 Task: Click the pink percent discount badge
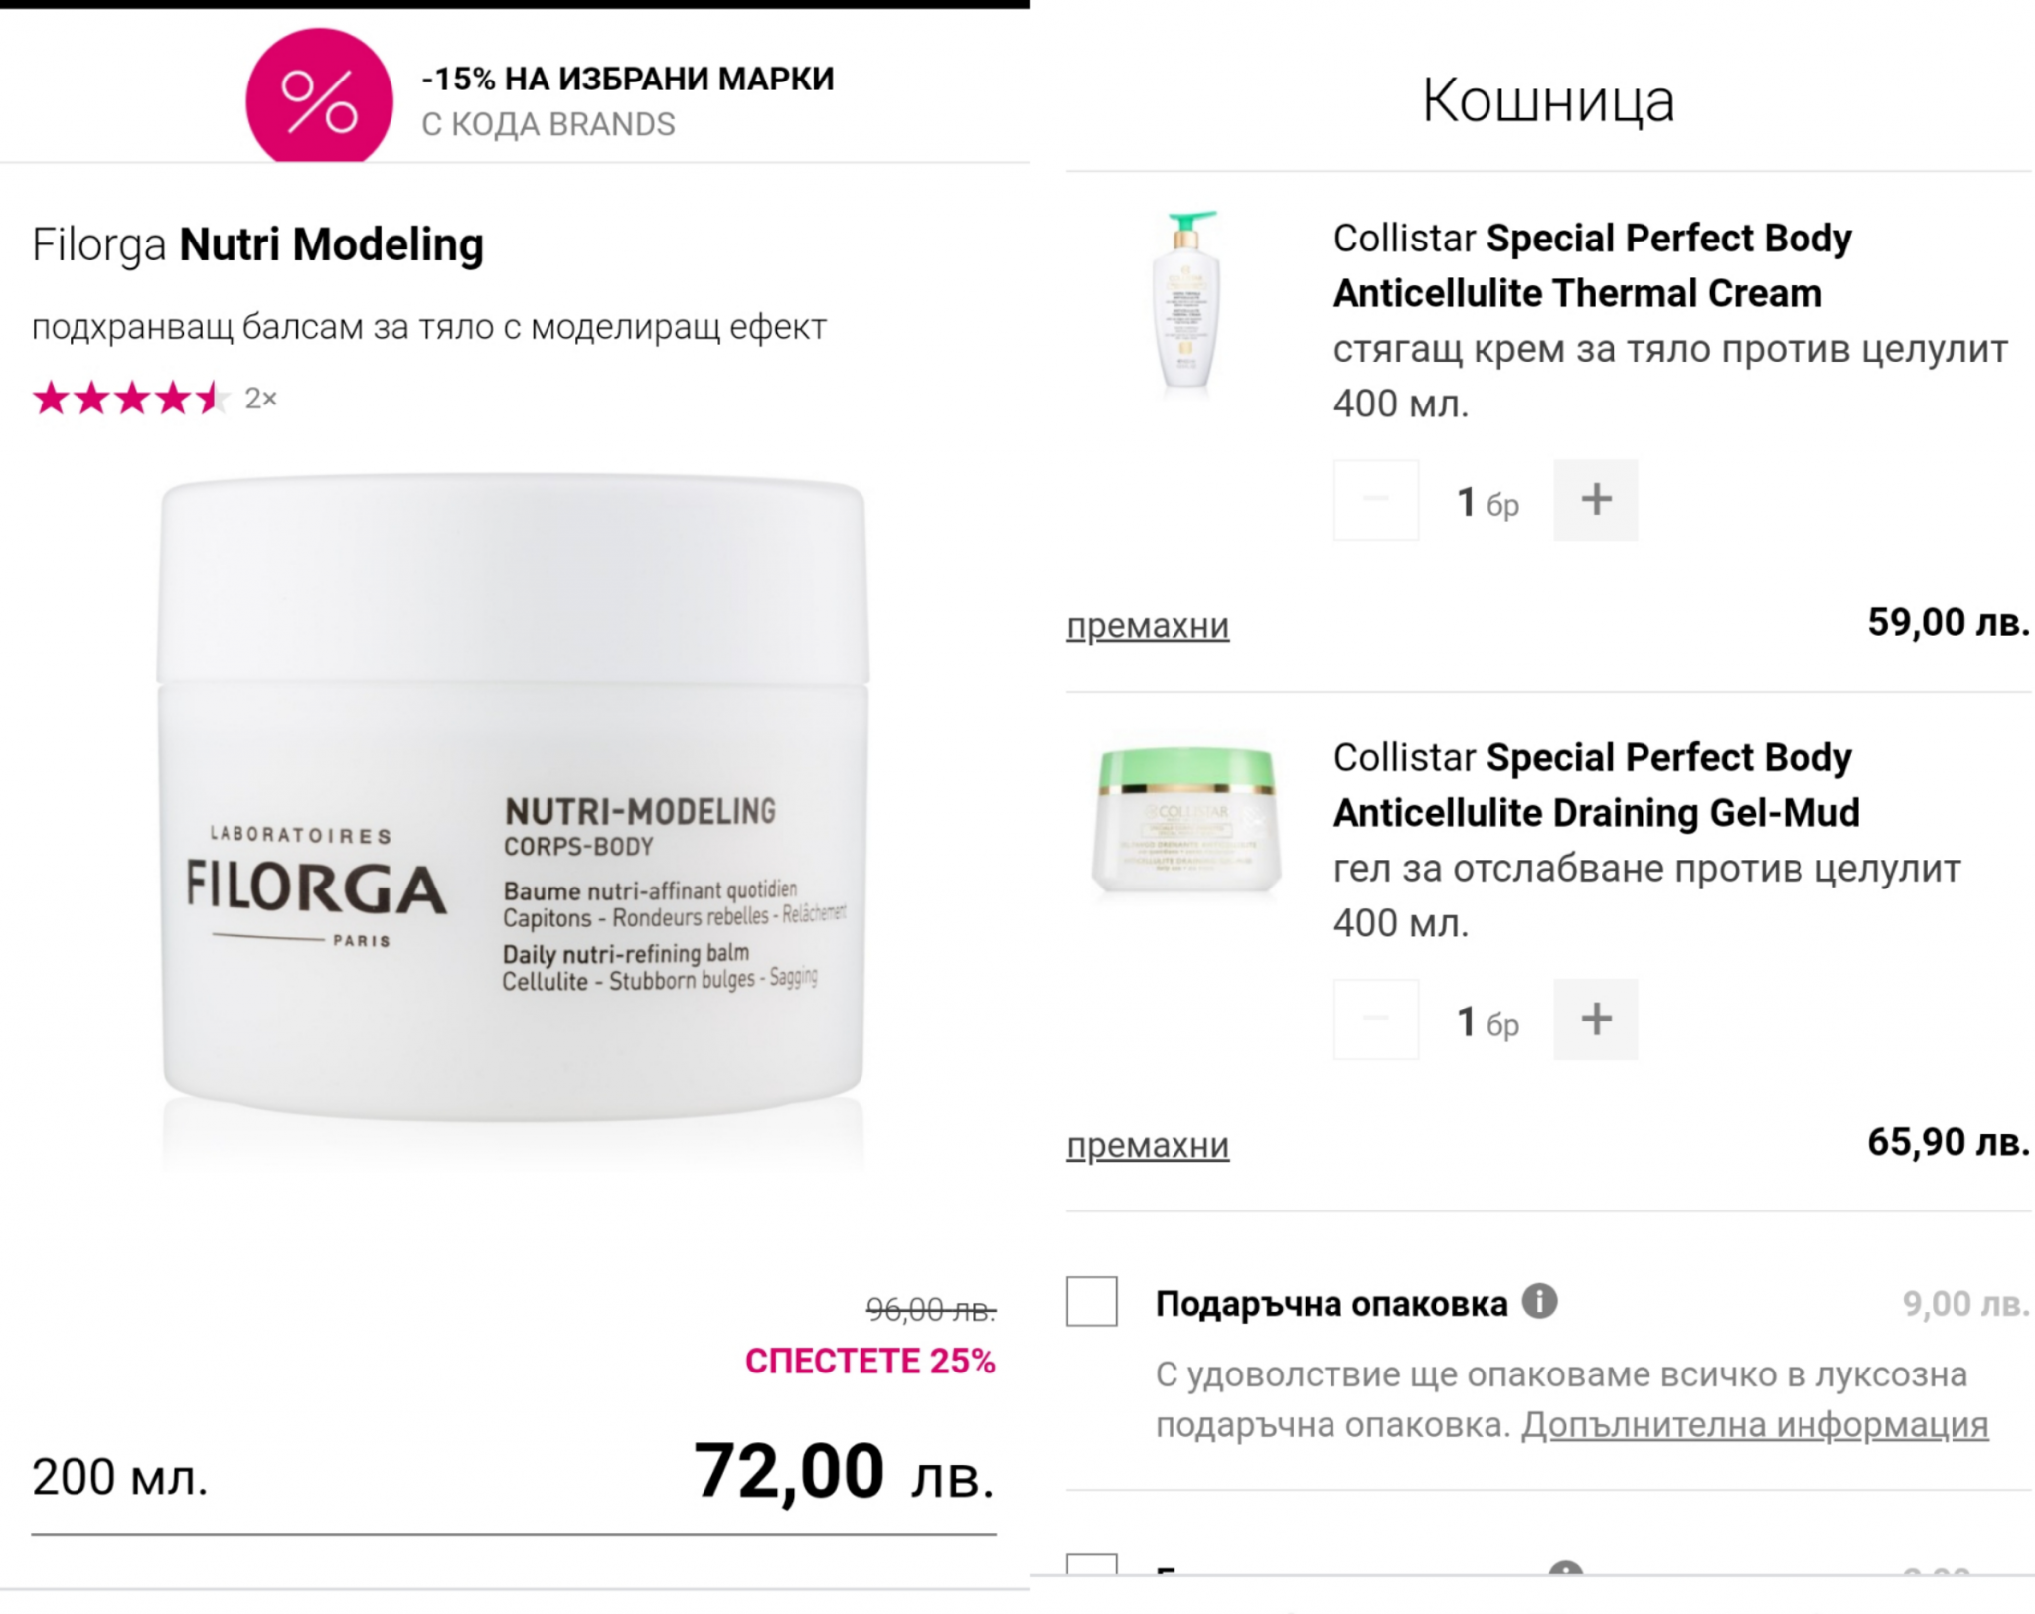pos(319,97)
